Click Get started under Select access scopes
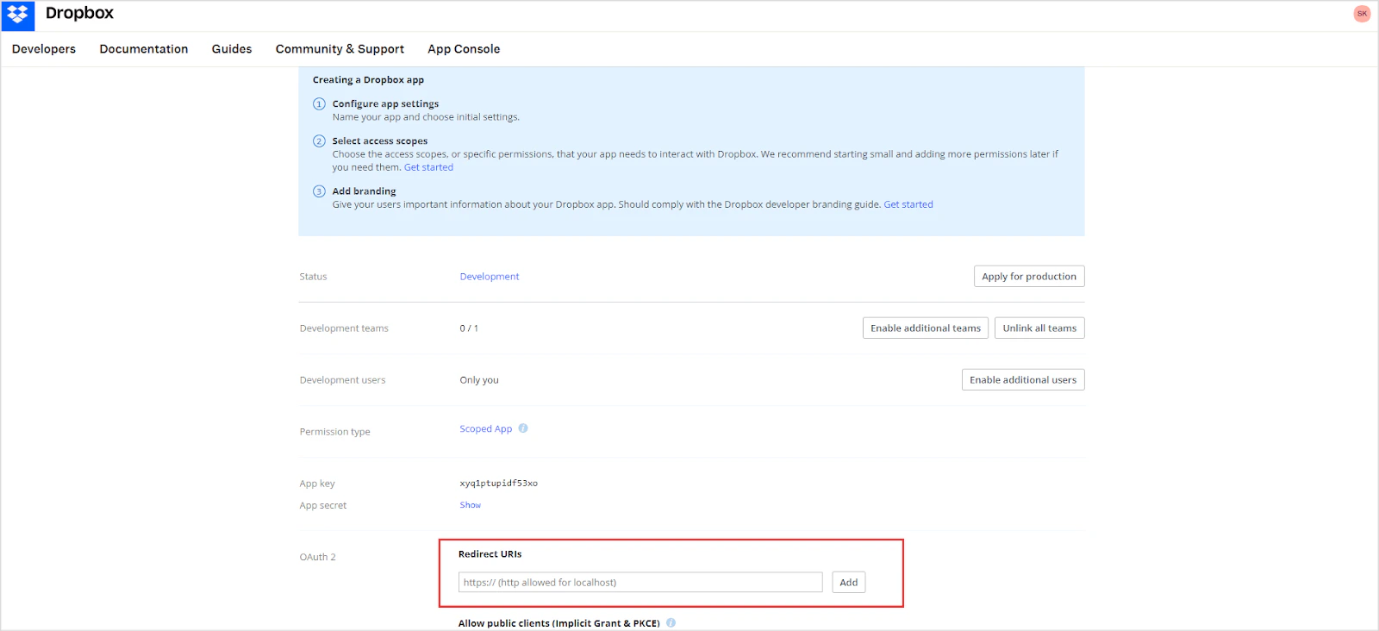1379x631 pixels. point(428,167)
